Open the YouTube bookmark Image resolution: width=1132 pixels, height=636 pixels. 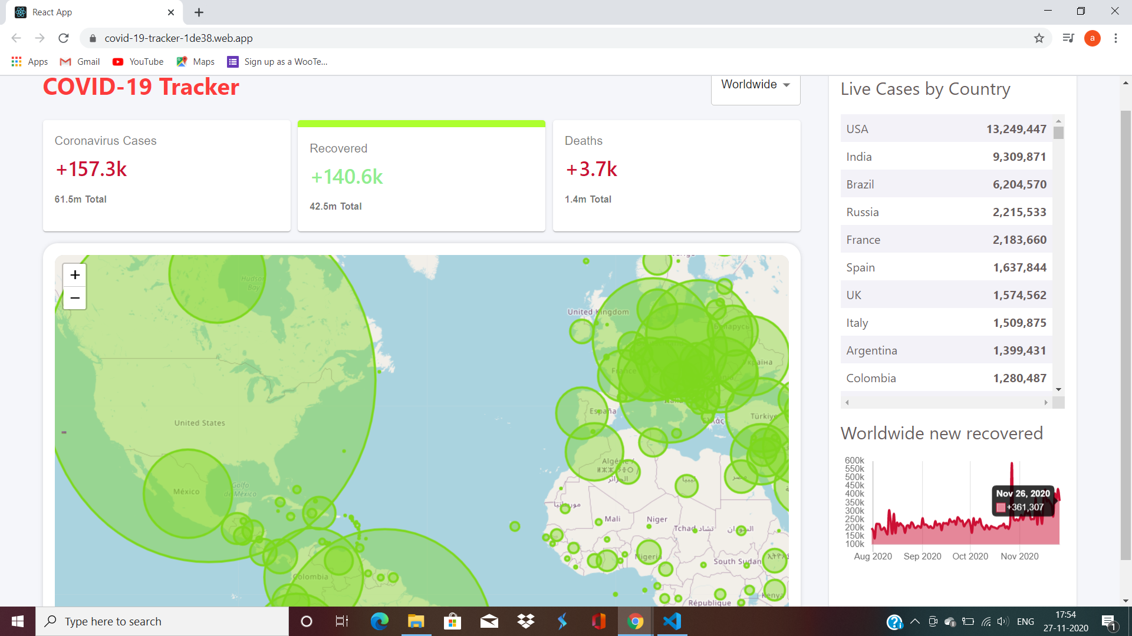pos(139,62)
